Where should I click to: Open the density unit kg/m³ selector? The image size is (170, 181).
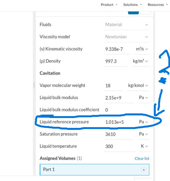140,61
